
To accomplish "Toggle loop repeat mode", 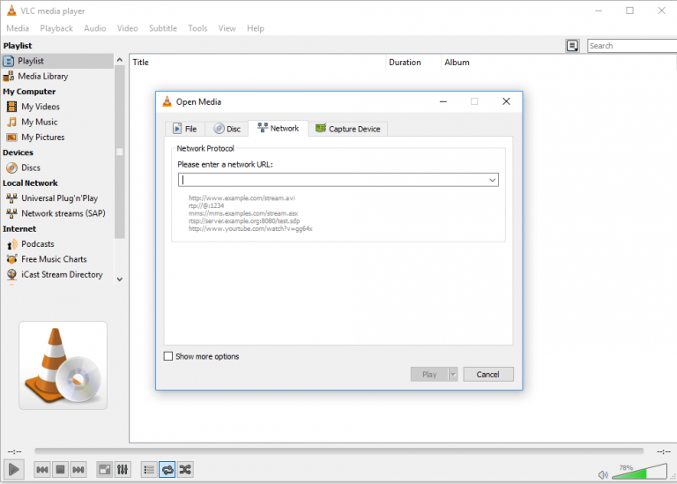I will 167,470.
